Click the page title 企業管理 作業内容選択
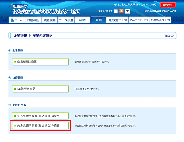Viewport: 184px width, 142px height. point(33,36)
